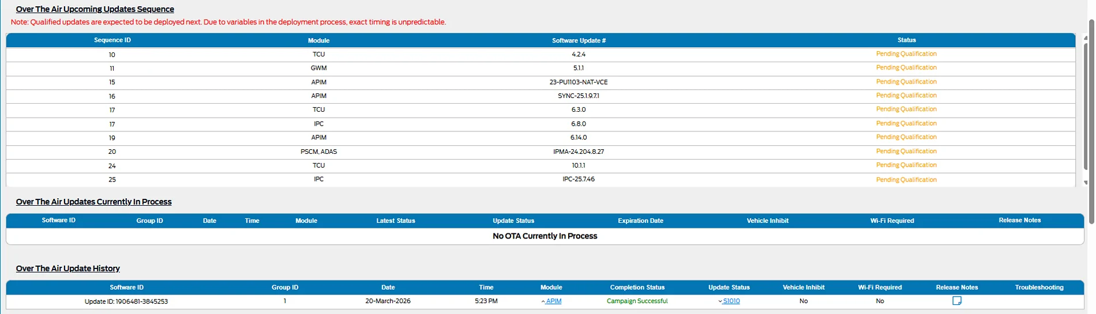Click the outer page vertical scrollbar
This screenshot has height=314, width=1096.
coord(1091,121)
